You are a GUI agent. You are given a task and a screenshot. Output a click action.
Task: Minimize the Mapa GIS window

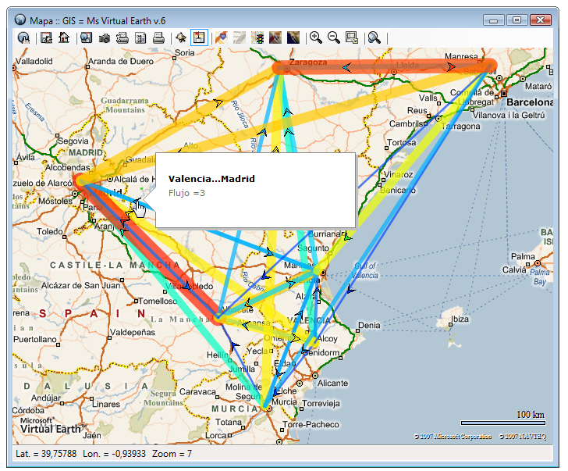(x=493, y=20)
